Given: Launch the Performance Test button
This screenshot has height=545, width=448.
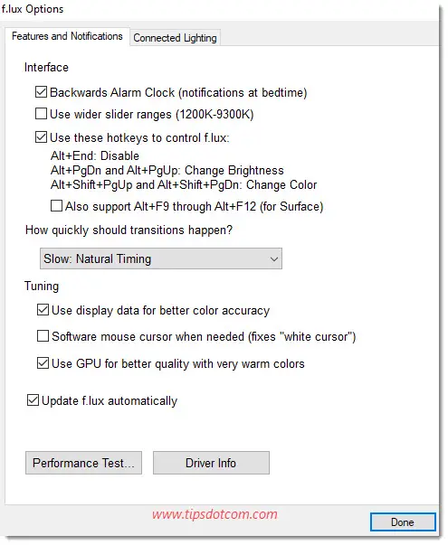Looking at the screenshot, I should (x=83, y=463).
